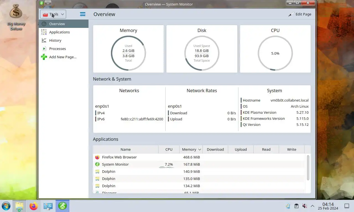Image resolution: width=354 pixels, height=212 pixels.
Task: Click the hostname value vm0b0t.collabnet.local
Action: 289,100
